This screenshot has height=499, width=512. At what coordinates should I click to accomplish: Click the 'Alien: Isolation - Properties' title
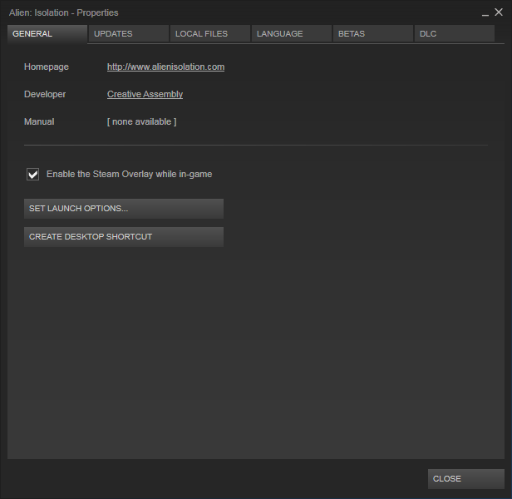click(x=64, y=12)
